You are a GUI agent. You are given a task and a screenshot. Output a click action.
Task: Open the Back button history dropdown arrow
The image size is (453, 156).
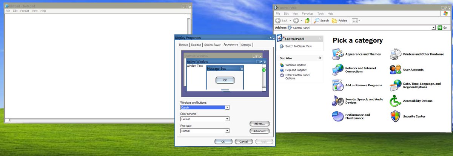coord(290,20)
